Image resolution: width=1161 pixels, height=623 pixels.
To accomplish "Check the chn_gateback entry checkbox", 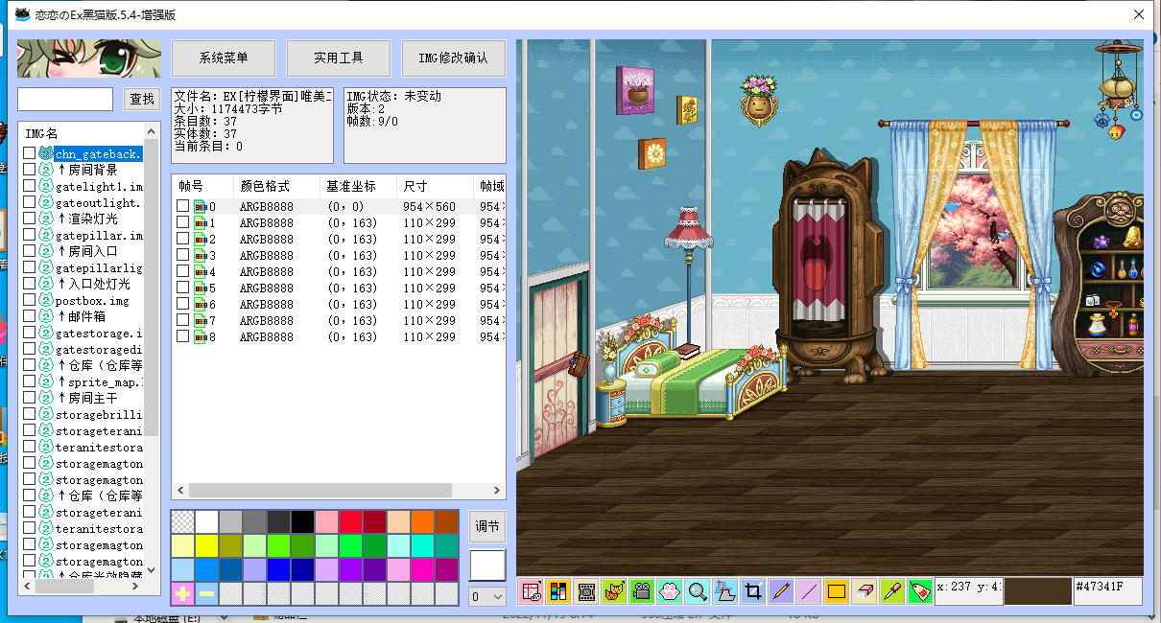I will [28, 152].
